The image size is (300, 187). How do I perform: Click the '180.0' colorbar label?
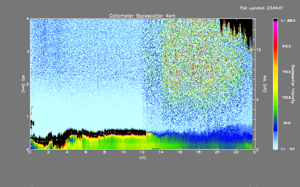coord(286,72)
